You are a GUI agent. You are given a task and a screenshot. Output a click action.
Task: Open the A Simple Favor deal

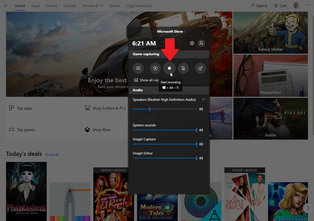coord(245,194)
